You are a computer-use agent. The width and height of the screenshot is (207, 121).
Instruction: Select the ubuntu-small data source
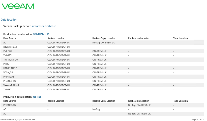click(10, 47)
